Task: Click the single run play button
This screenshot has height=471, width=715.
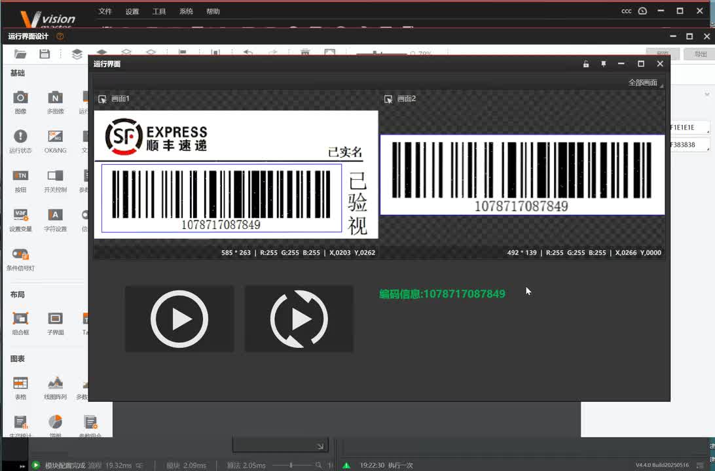Action: click(x=179, y=319)
